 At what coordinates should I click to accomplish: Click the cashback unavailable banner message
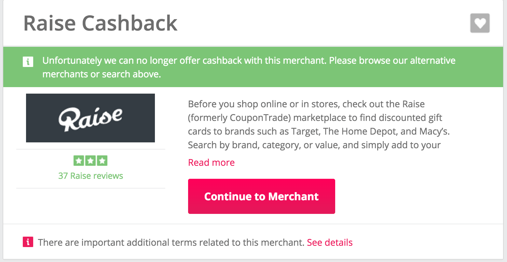pyautogui.click(x=249, y=67)
